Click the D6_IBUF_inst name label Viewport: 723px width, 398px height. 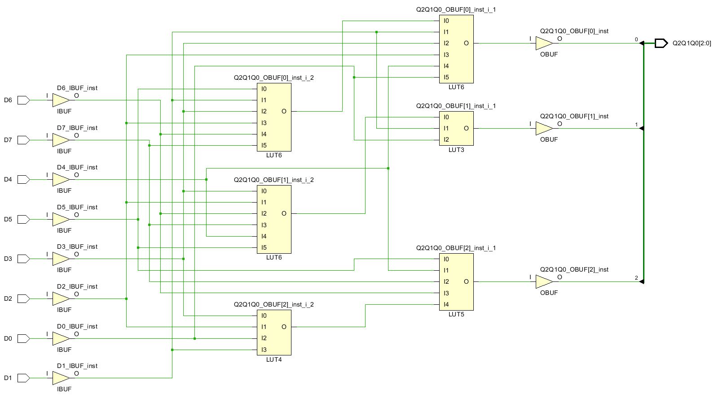(77, 88)
